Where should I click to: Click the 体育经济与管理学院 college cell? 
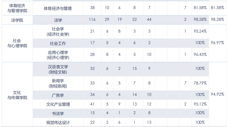(17, 8)
